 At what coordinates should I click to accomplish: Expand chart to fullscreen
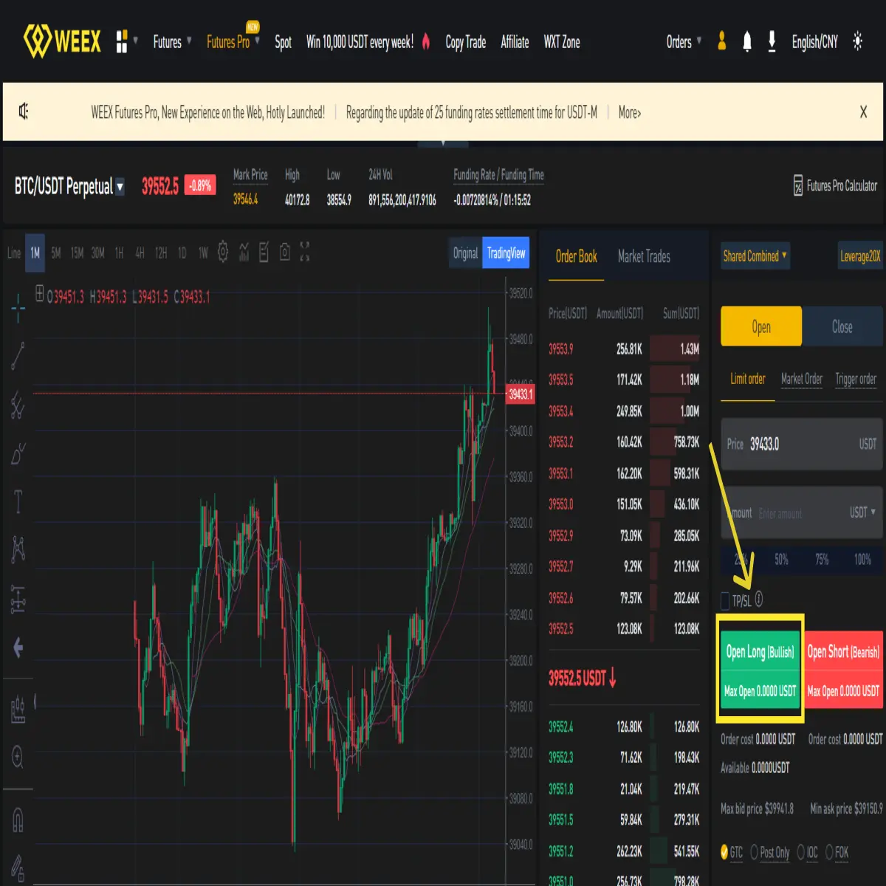[304, 252]
